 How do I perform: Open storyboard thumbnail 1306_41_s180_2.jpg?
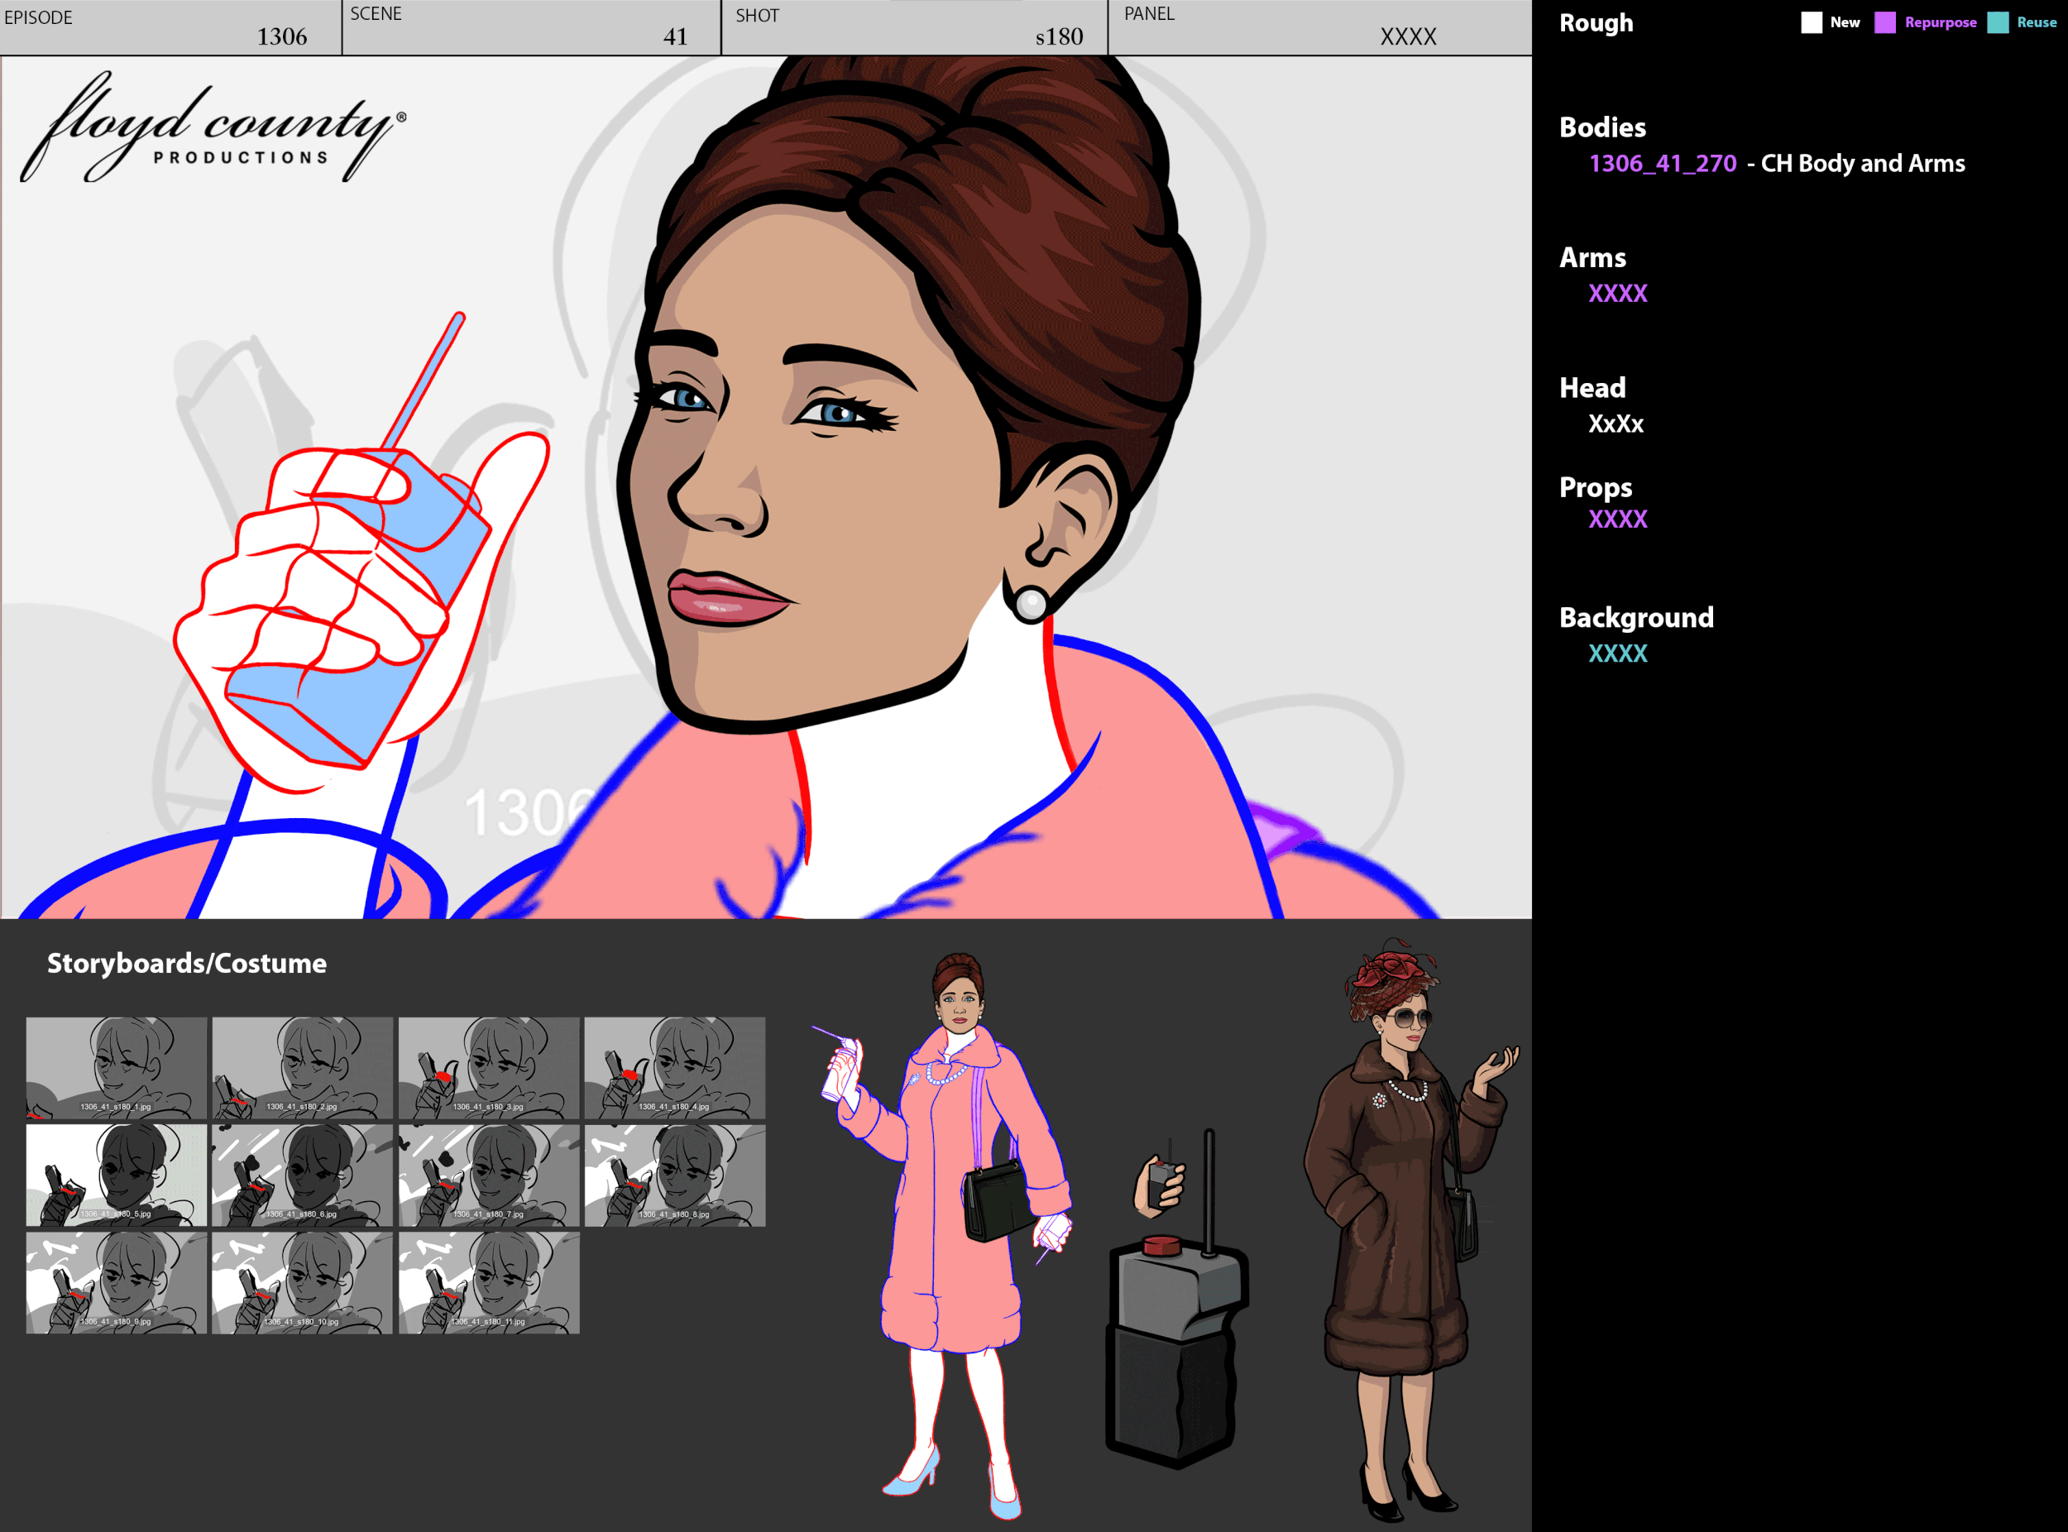(x=302, y=1067)
